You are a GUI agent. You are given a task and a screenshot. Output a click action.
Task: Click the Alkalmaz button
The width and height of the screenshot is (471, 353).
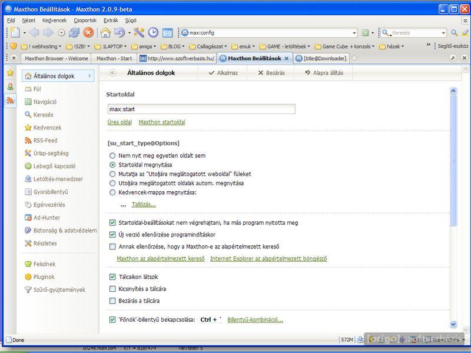[x=223, y=73]
